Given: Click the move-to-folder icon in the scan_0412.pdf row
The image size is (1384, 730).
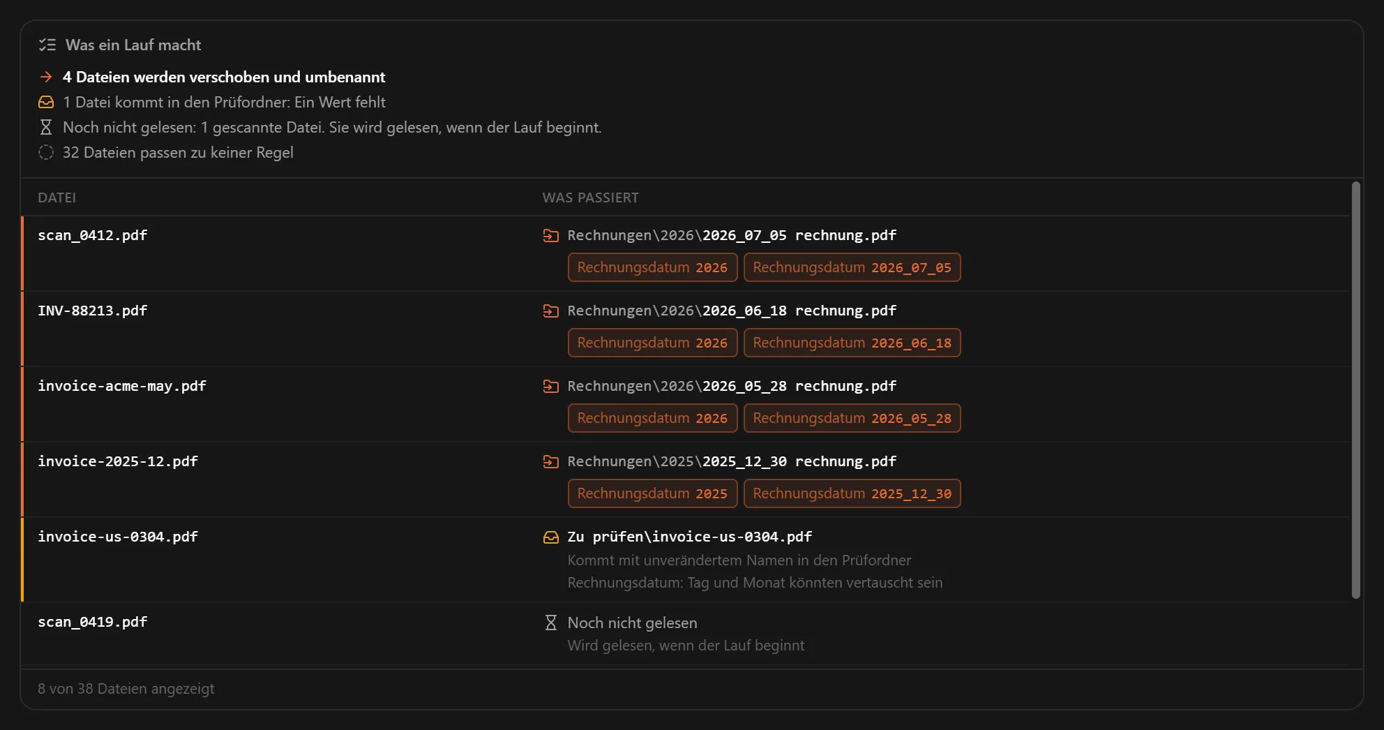Looking at the screenshot, I should click(x=551, y=235).
